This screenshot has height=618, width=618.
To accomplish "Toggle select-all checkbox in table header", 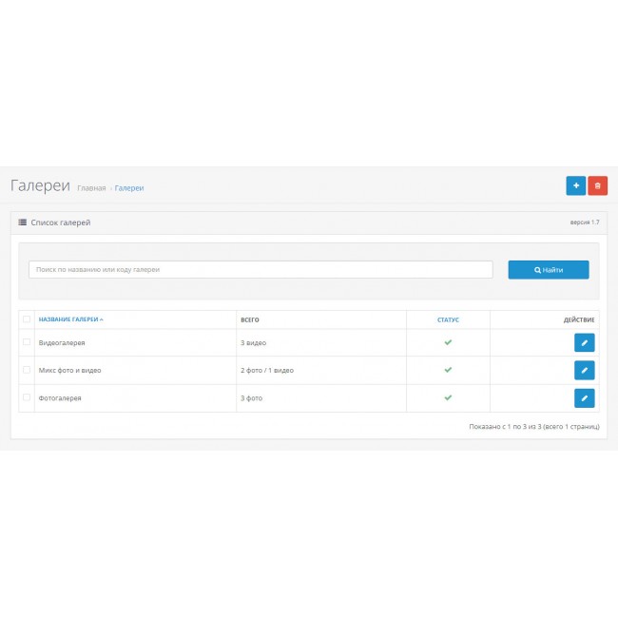I will [x=27, y=319].
